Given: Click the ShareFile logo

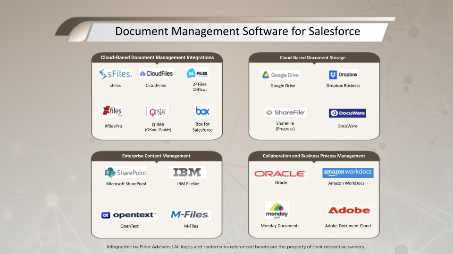Looking at the screenshot, I should click(285, 112).
